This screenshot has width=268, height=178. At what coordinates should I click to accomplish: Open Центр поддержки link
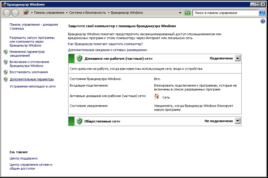click(24, 158)
